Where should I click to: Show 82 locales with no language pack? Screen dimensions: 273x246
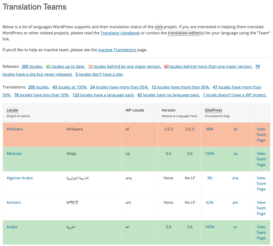[x=169, y=95]
